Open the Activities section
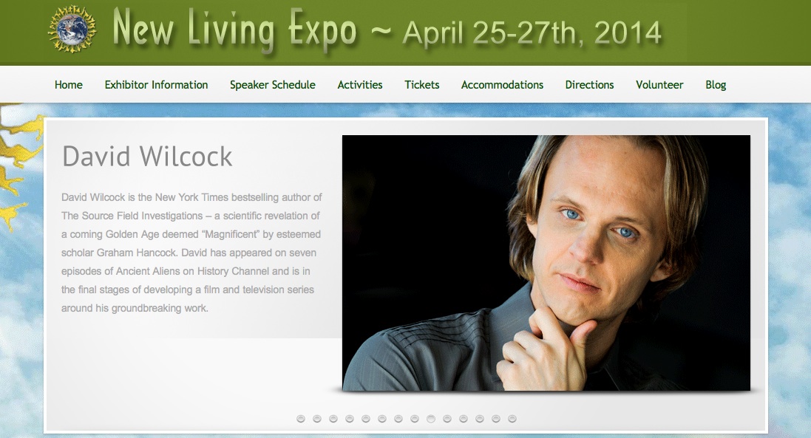 coord(360,85)
